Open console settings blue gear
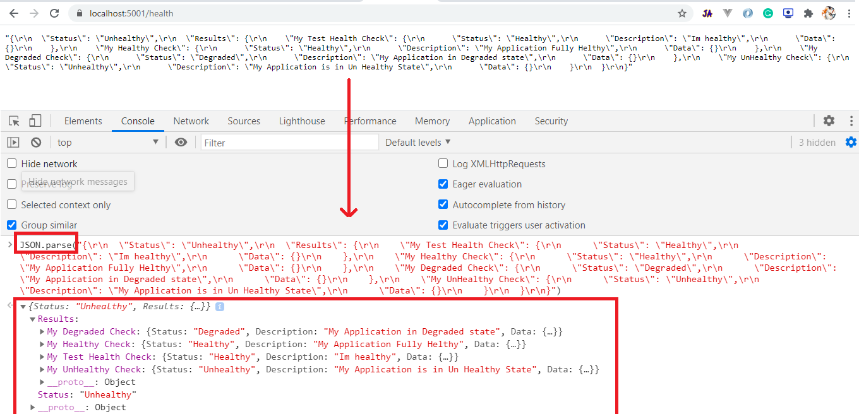The width and height of the screenshot is (859, 414). tap(851, 142)
